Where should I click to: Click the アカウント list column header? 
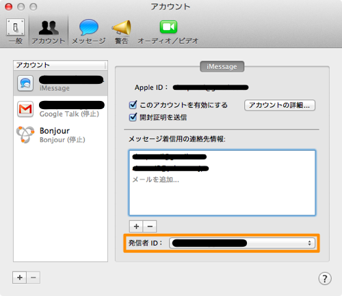(60, 65)
